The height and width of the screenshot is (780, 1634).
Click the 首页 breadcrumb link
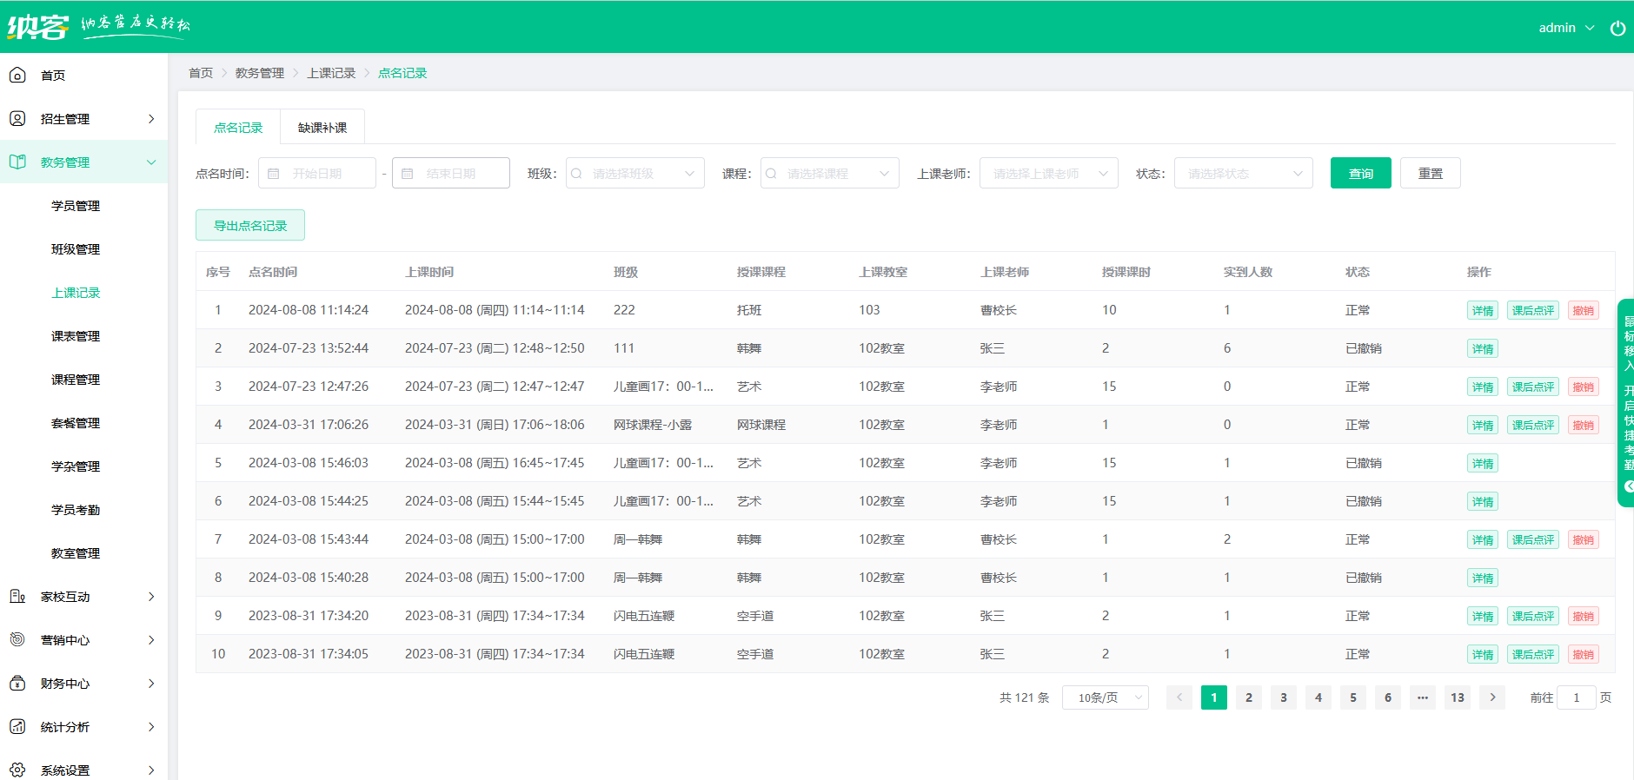201,73
